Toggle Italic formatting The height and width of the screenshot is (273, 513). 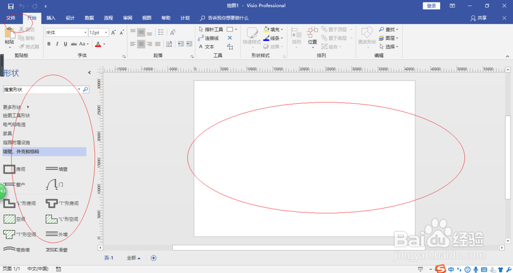pos(57,44)
